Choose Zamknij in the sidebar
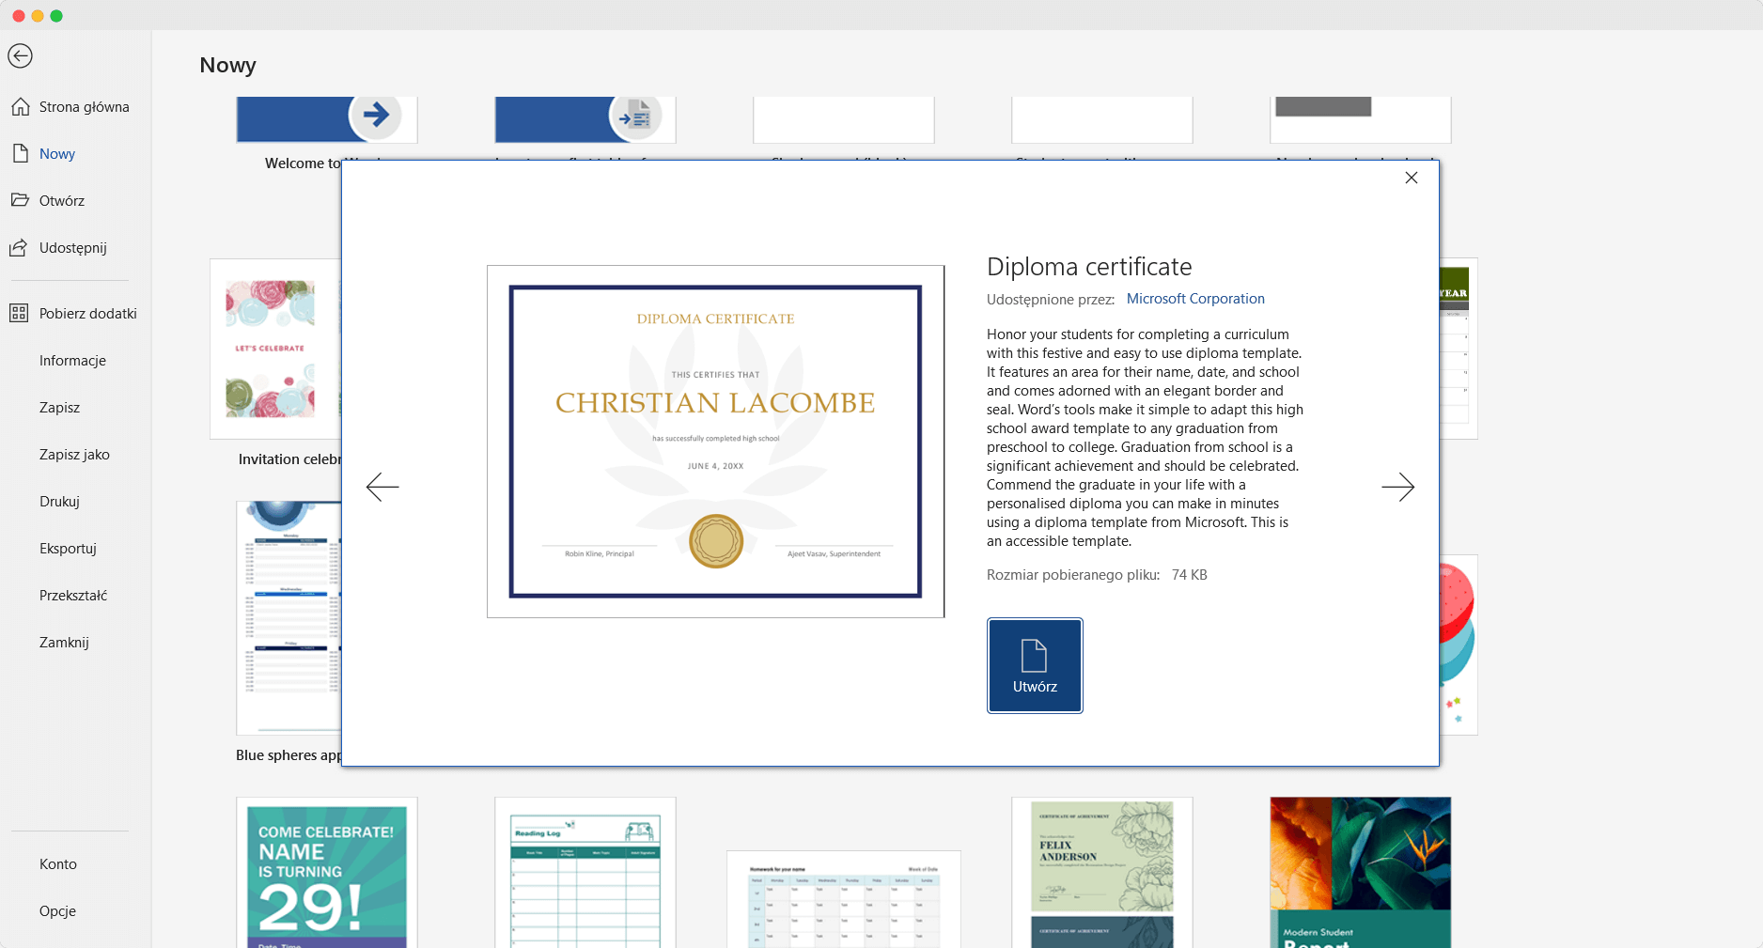This screenshot has height=948, width=1763. point(64,643)
